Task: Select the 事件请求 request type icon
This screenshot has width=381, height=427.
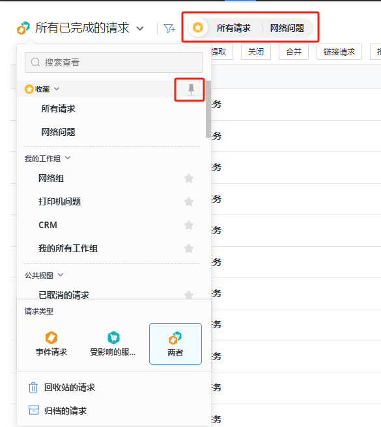Action: (x=51, y=338)
